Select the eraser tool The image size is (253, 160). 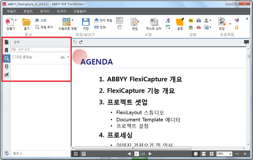point(168,20)
